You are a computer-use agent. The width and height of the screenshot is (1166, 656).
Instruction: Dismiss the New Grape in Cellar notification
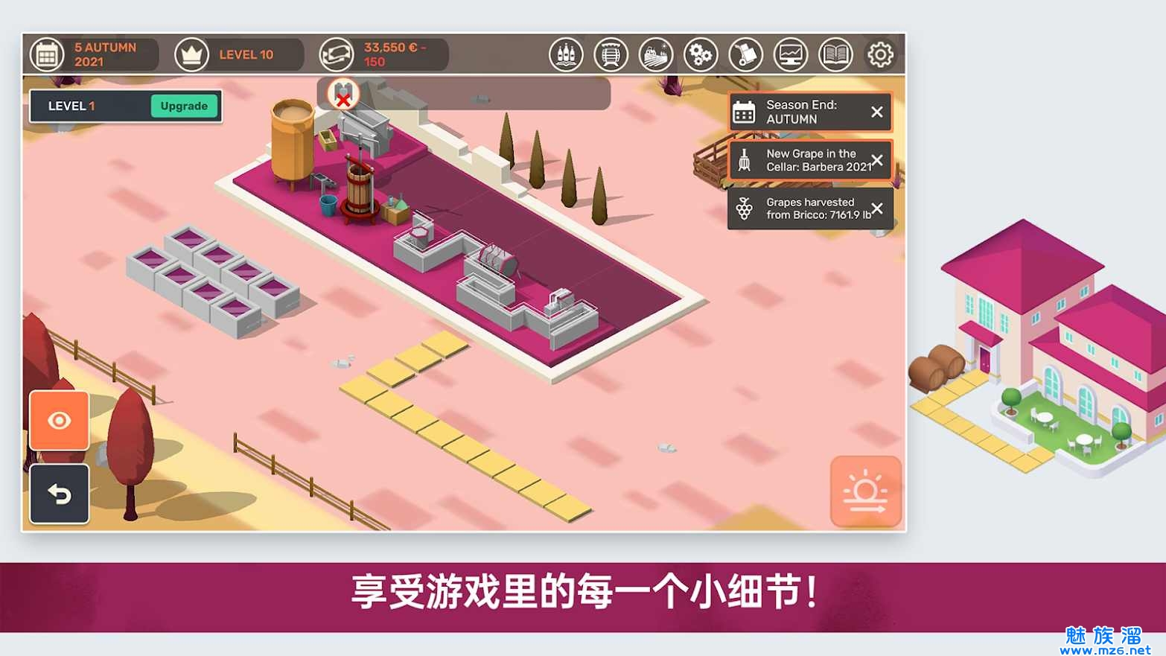[877, 160]
